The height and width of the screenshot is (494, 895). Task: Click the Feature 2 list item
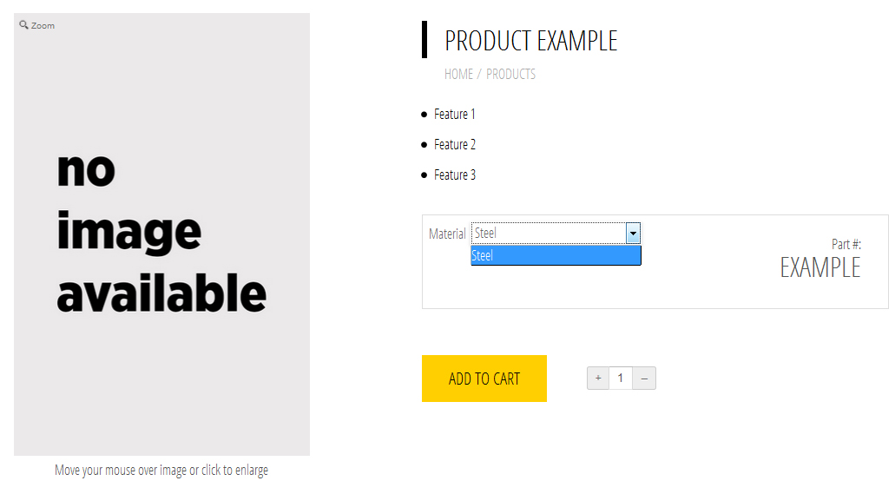pos(455,145)
